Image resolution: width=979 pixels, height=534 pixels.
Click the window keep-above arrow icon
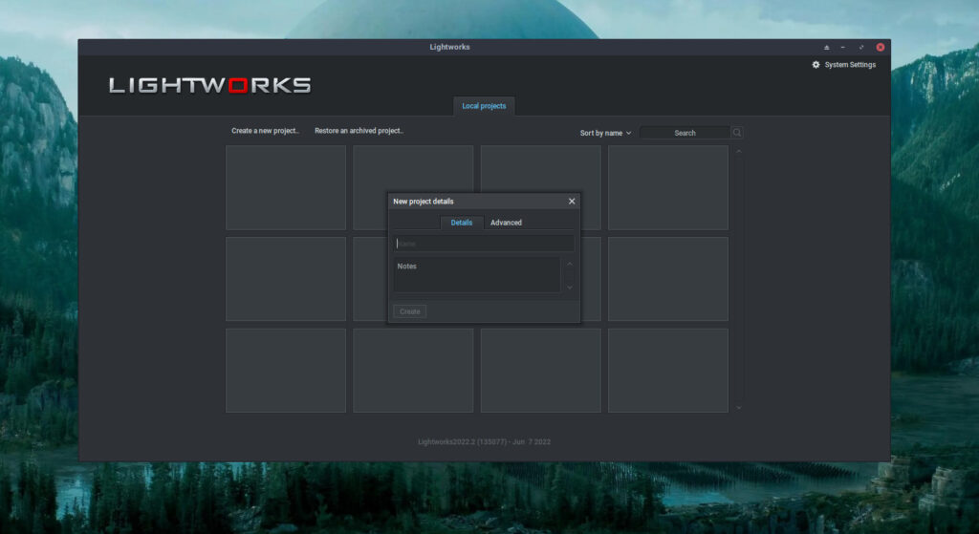pos(827,48)
